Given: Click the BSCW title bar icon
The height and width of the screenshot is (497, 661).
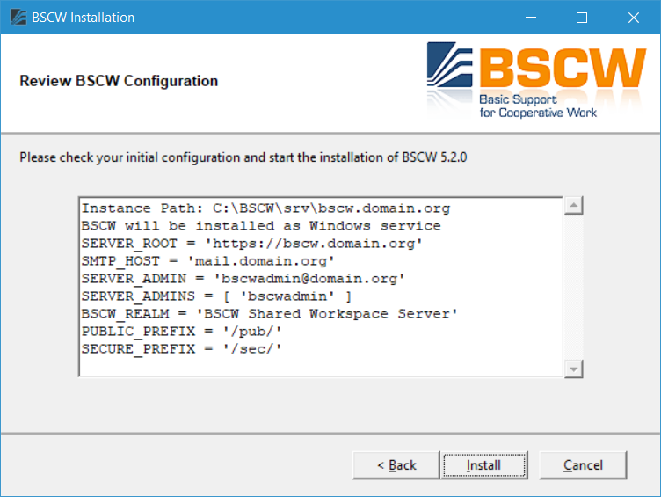Looking at the screenshot, I should pos(18,18).
